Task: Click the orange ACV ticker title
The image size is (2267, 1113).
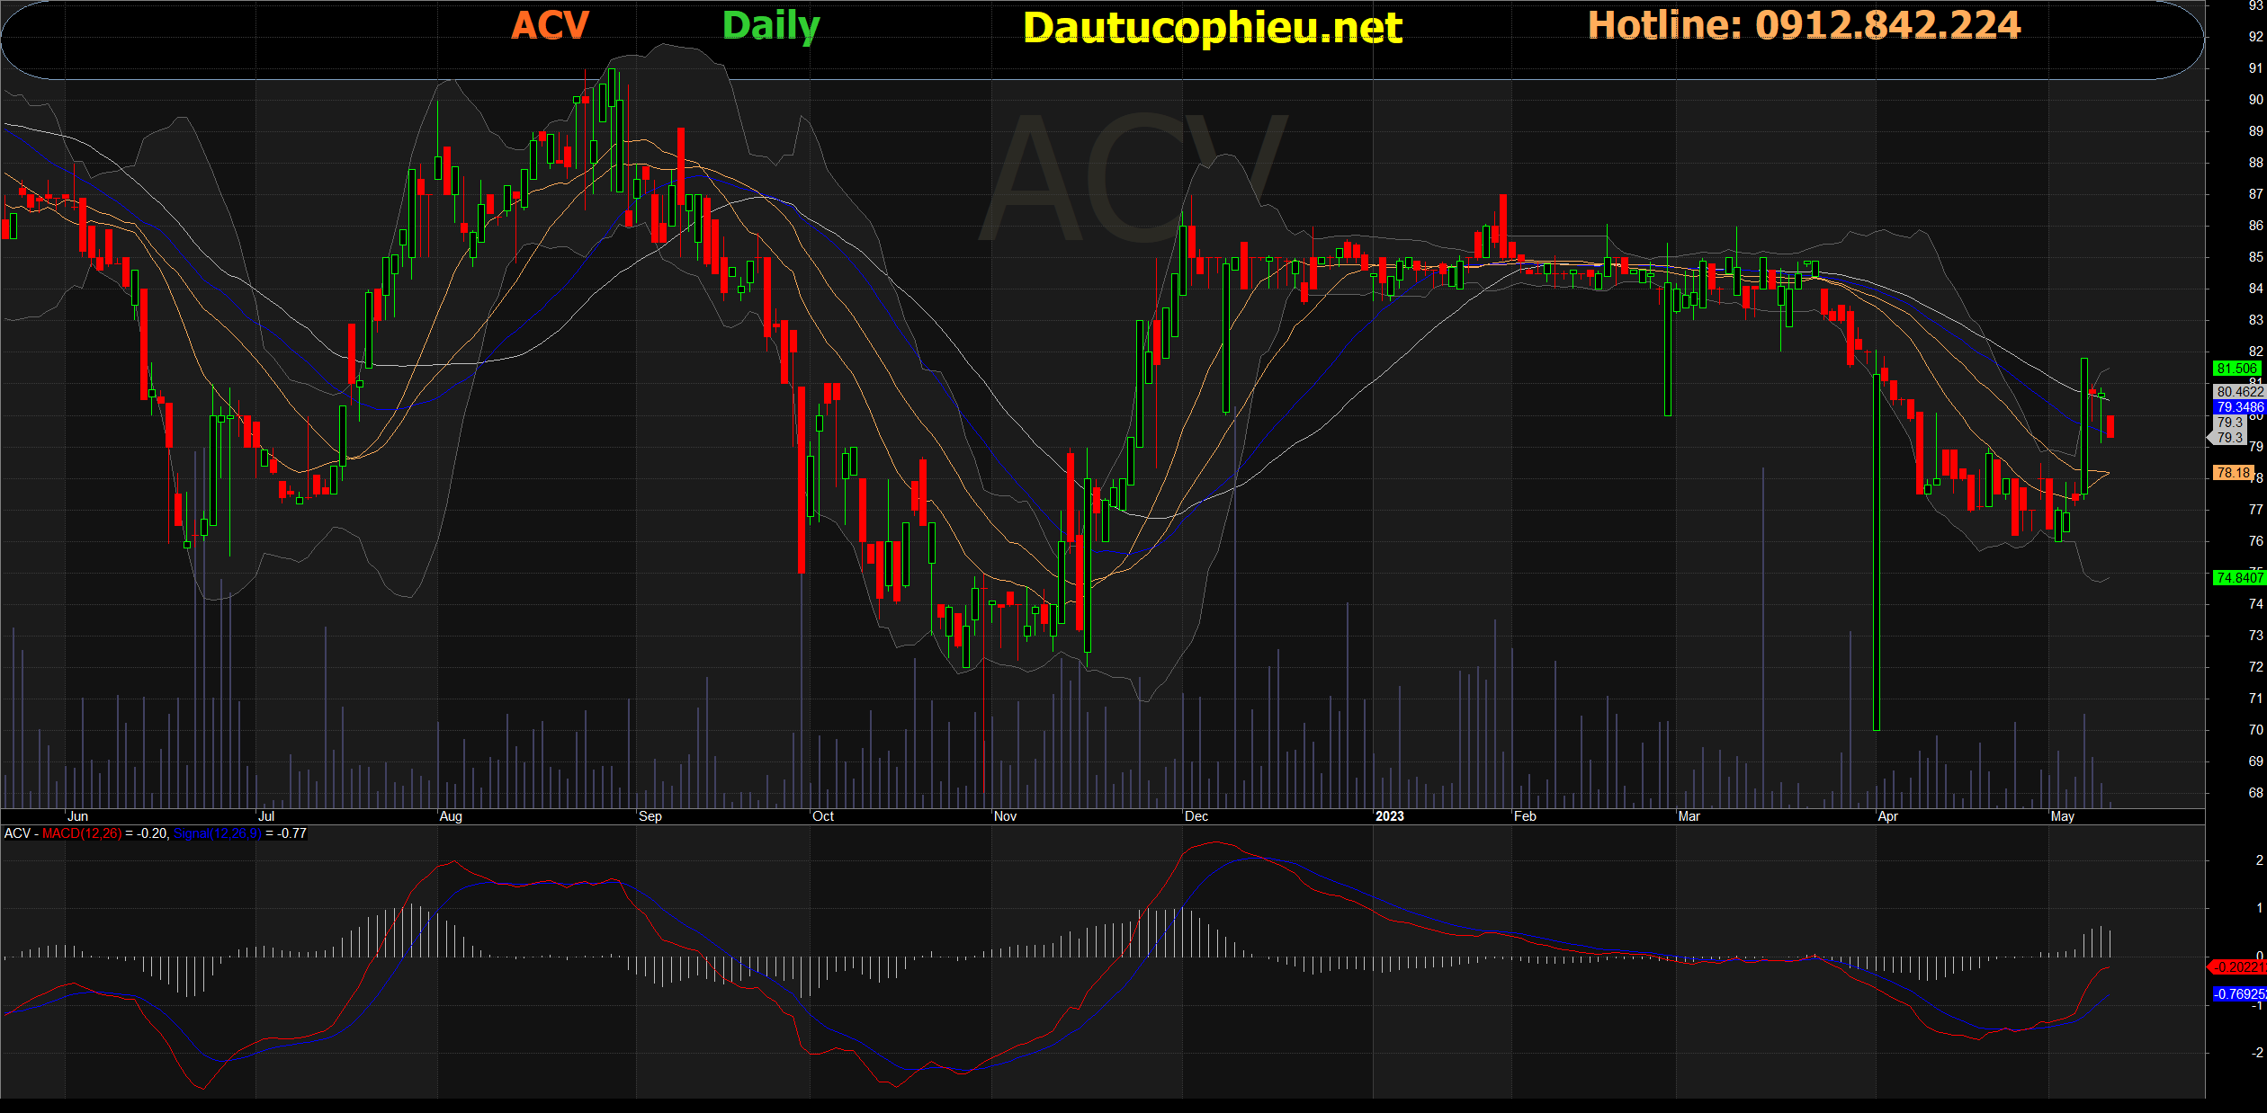Action: tap(550, 25)
